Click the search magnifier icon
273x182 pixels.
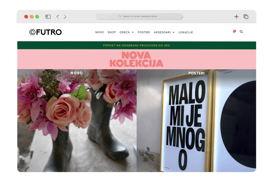[x=241, y=32]
